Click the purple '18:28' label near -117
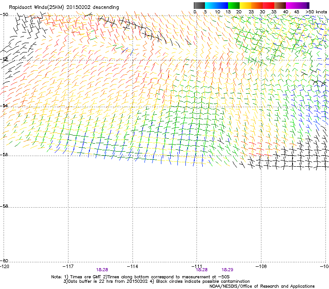The width and height of the screenshot is (329, 289). [x=102, y=270]
